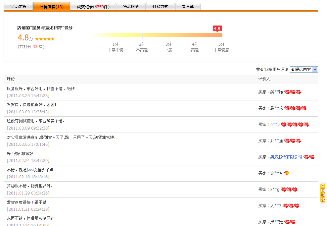Viewport: 327px width, 226px height.
Task: Click the 共有13条用户评论 text
Action: coord(272,70)
